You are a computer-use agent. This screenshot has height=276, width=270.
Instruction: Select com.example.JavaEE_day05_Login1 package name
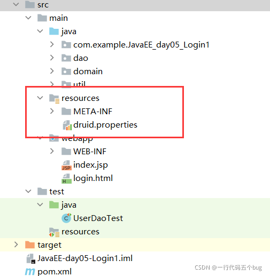point(141,45)
